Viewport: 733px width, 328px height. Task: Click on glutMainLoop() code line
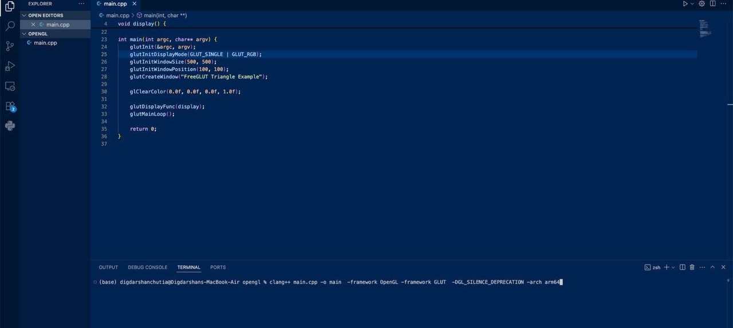tap(152, 114)
